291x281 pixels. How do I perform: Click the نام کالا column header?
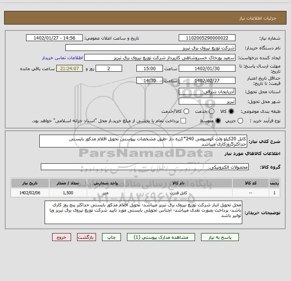pyautogui.click(x=178, y=183)
